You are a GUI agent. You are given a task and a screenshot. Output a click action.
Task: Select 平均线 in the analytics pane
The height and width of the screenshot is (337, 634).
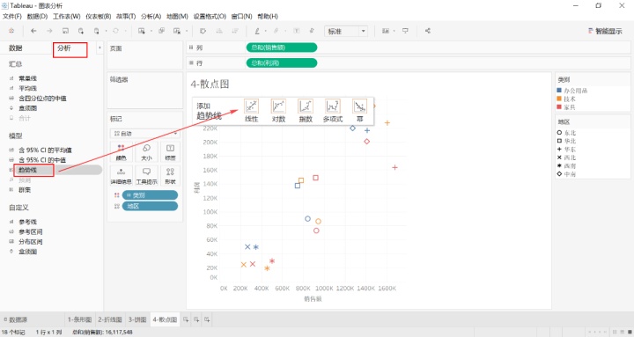tap(28, 88)
